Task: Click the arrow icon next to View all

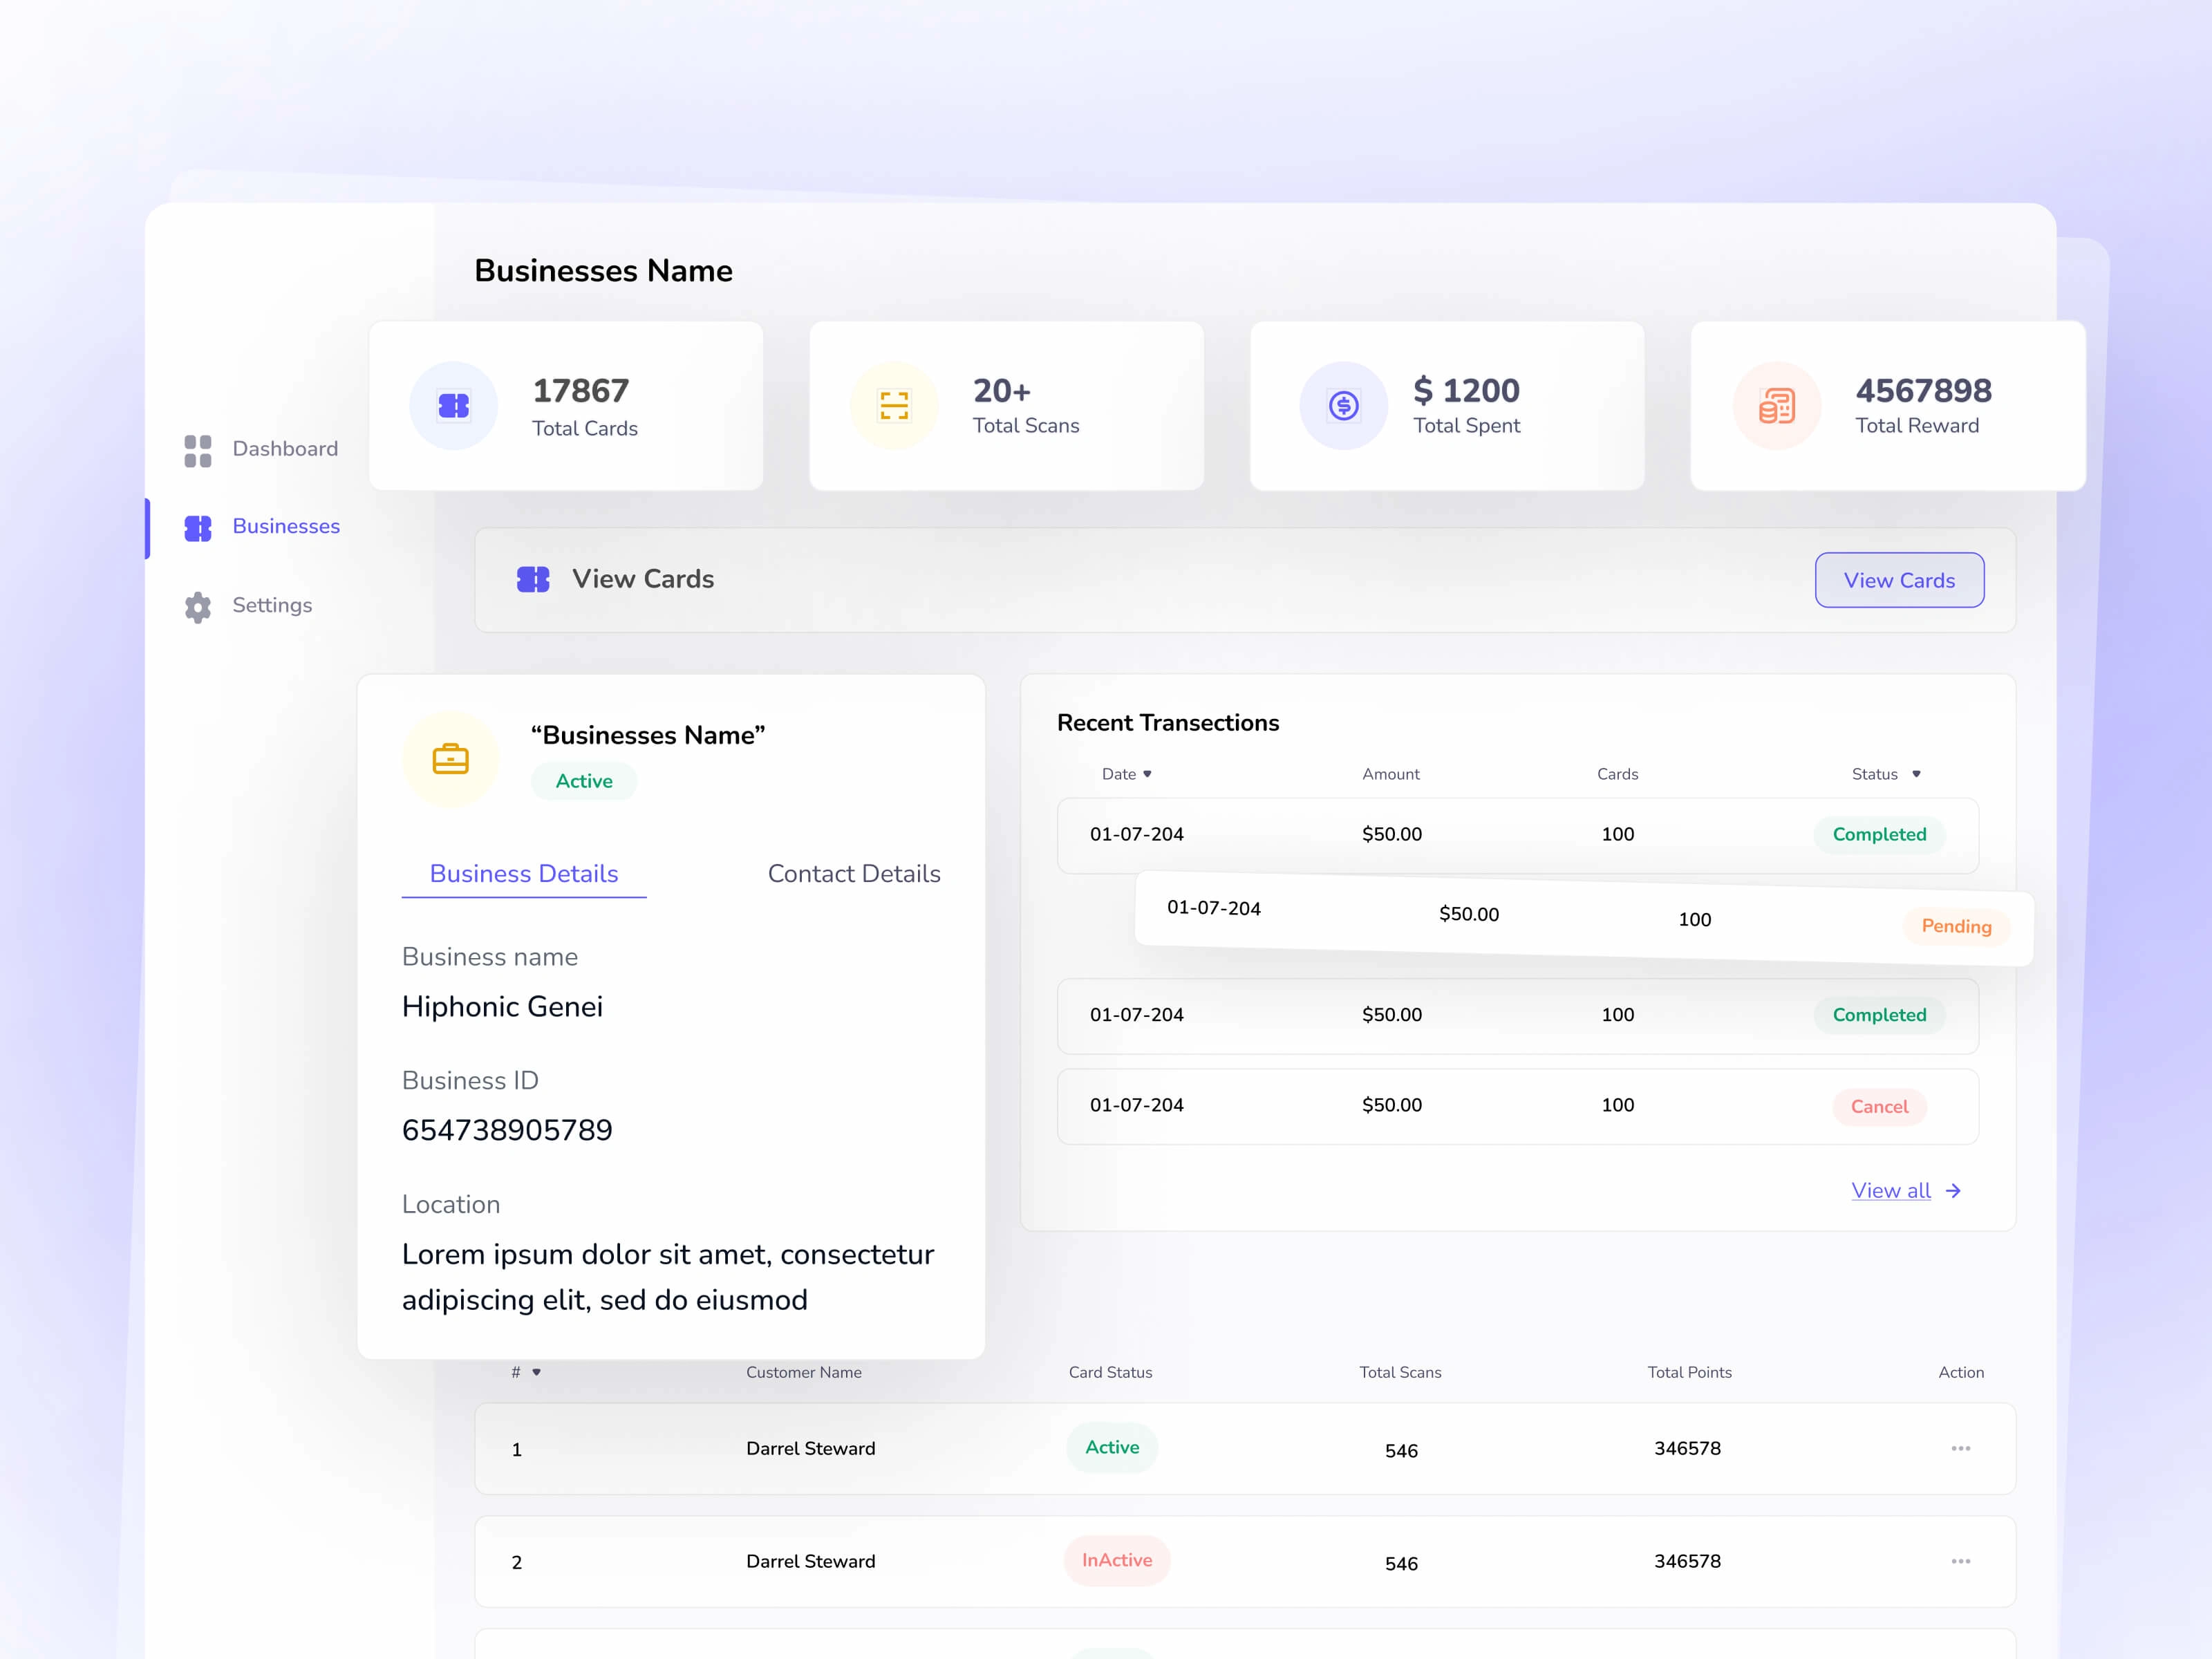Action: pos(1953,1191)
